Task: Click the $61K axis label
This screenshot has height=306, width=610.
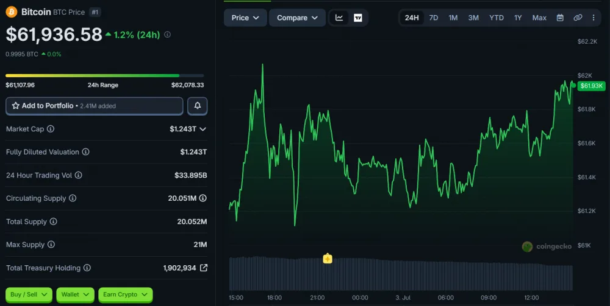Action: click(x=584, y=245)
